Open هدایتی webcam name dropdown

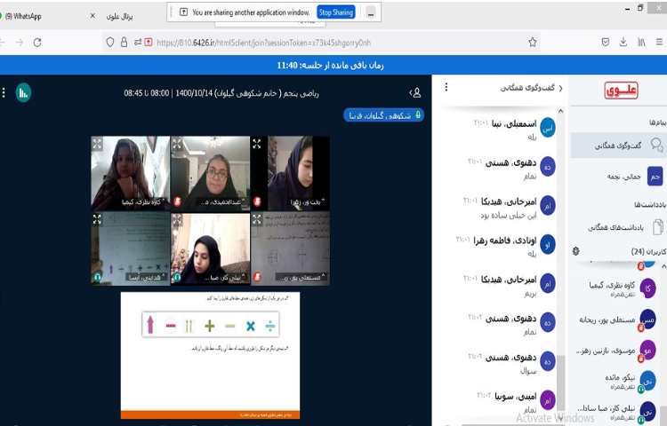pos(147,277)
